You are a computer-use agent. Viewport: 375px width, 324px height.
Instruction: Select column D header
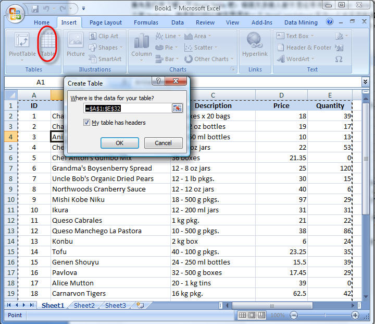click(x=281, y=95)
